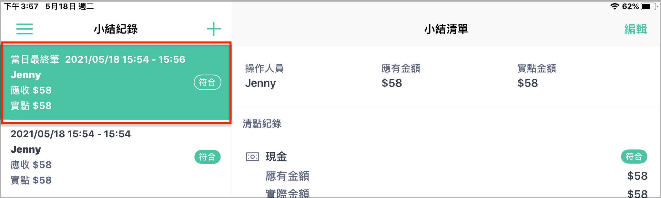Click the 操作人員 Jenny field
This screenshot has width=661, height=198.
point(264,76)
